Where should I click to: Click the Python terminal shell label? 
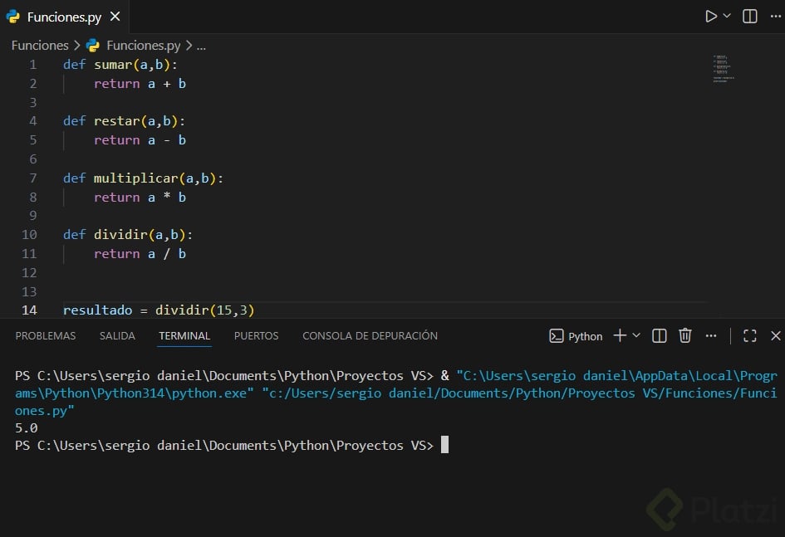tap(576, 336)
